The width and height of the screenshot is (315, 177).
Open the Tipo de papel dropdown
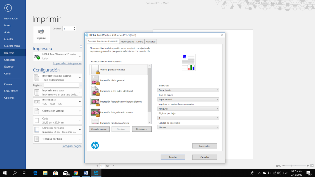coord(188,100)
